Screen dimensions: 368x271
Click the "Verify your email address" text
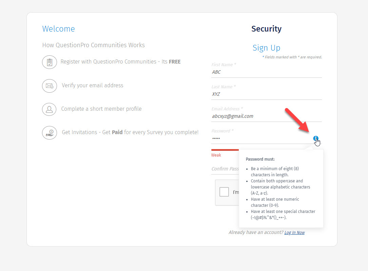92,86
